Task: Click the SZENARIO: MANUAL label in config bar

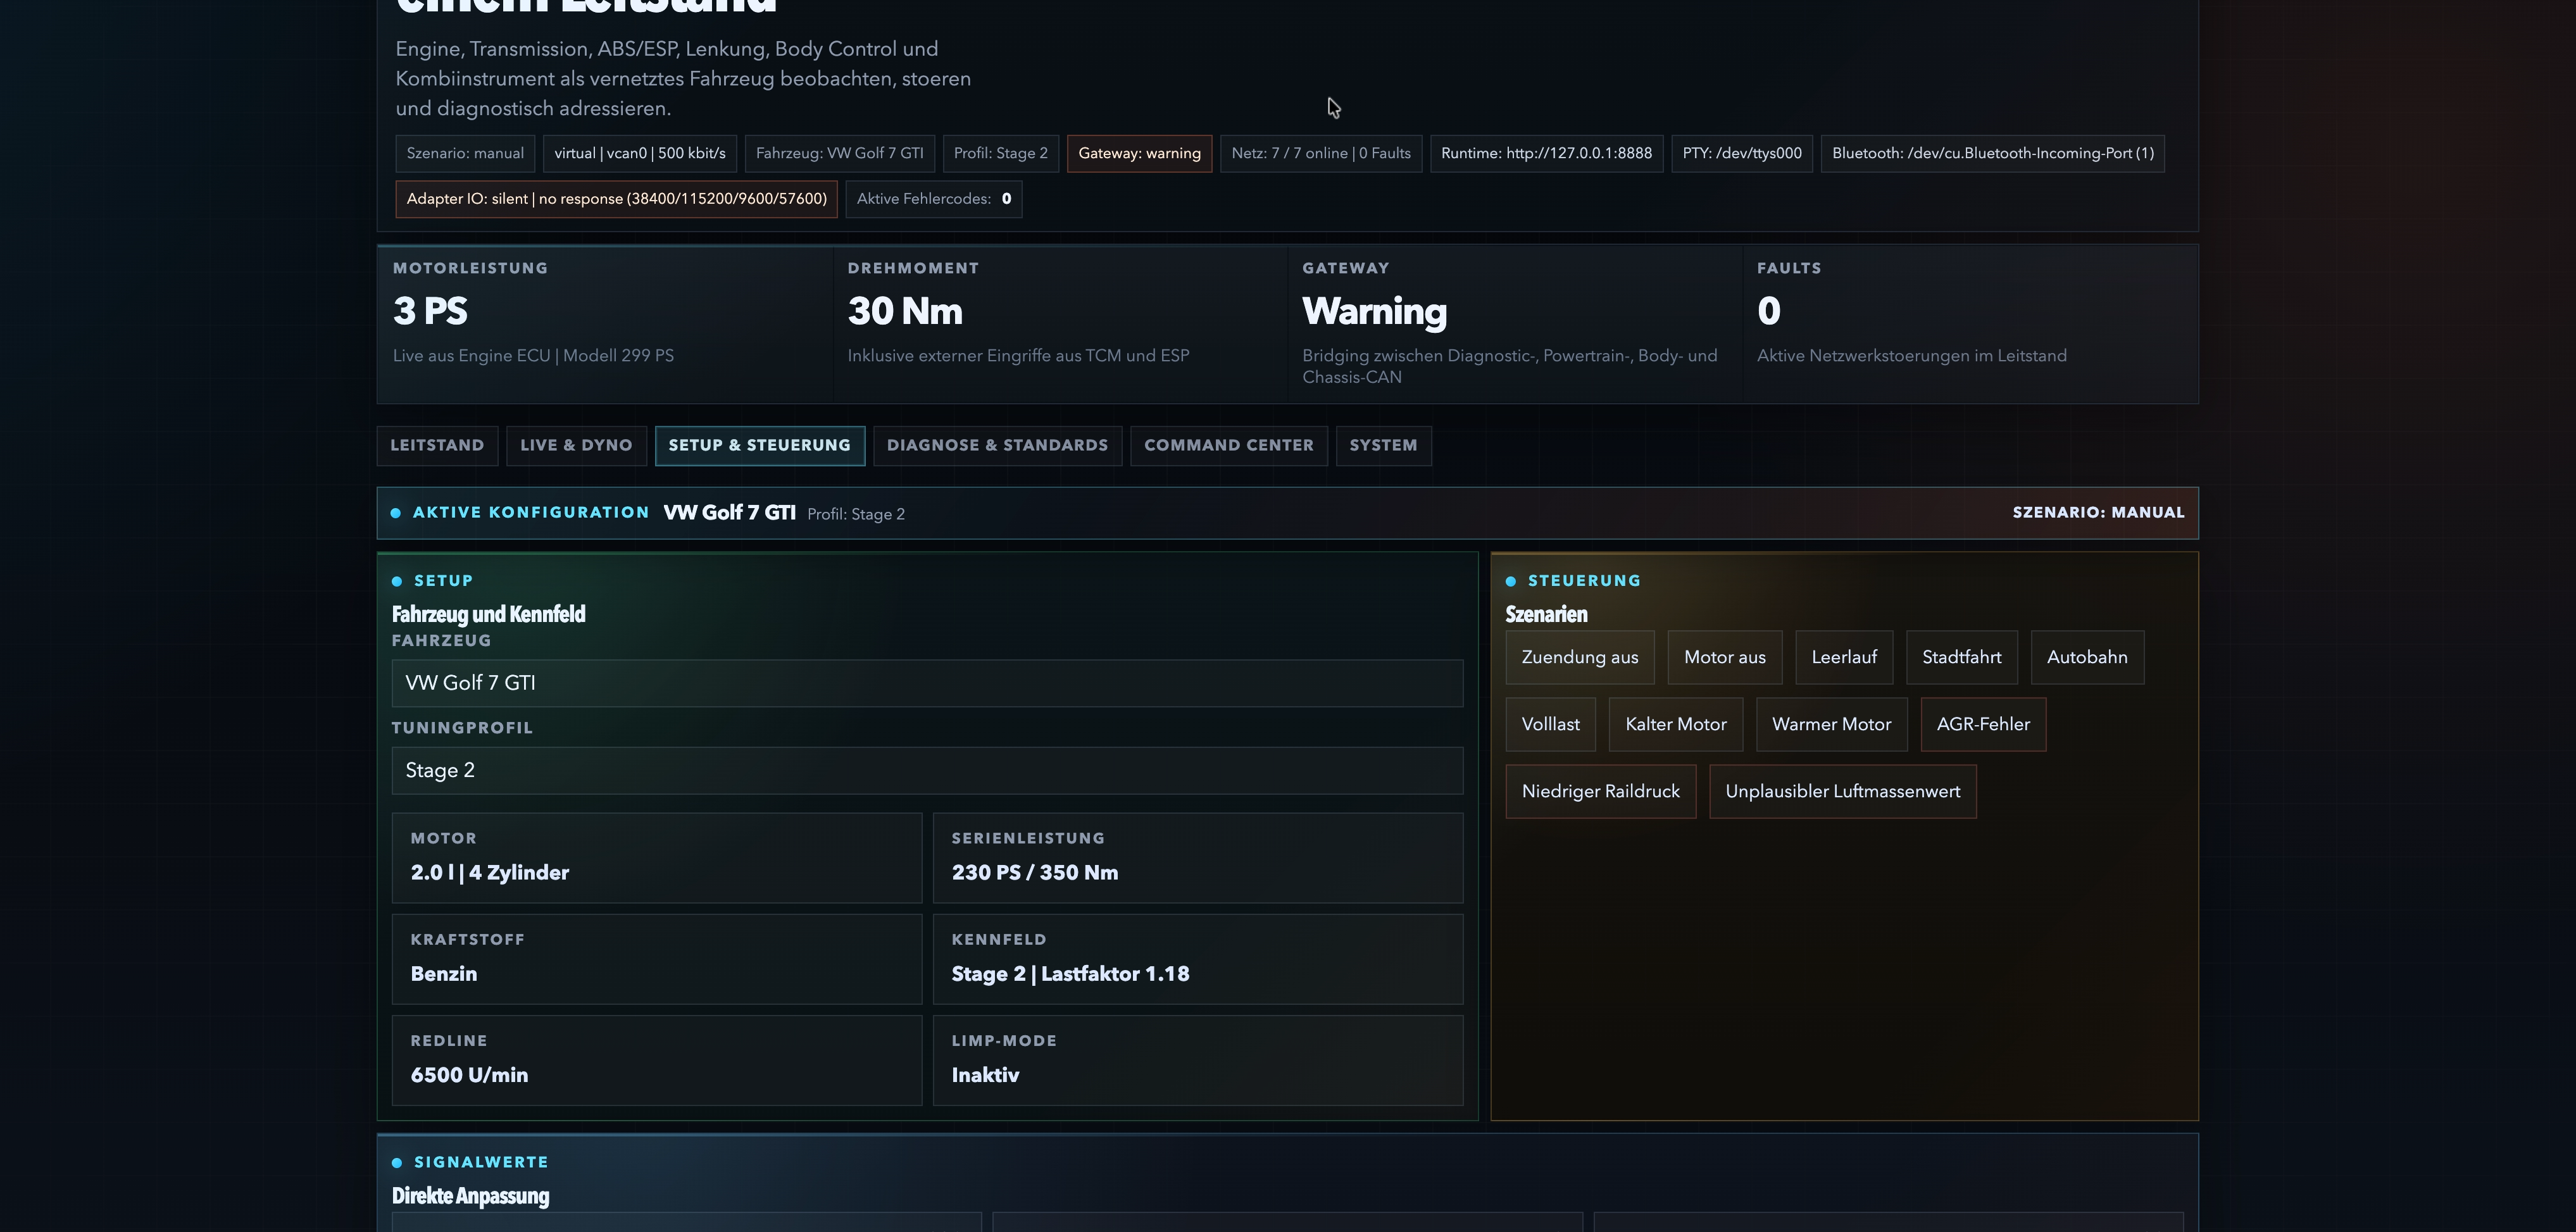Action: point(2098,513)
